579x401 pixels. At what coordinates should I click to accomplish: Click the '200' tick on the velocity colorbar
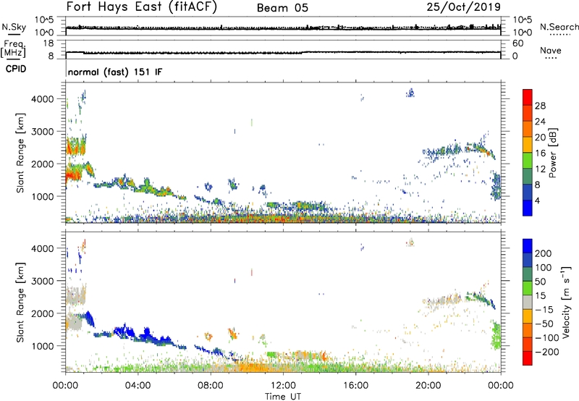click(544, 253)
